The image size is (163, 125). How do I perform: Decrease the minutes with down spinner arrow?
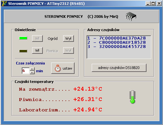(x=32, y=73)
